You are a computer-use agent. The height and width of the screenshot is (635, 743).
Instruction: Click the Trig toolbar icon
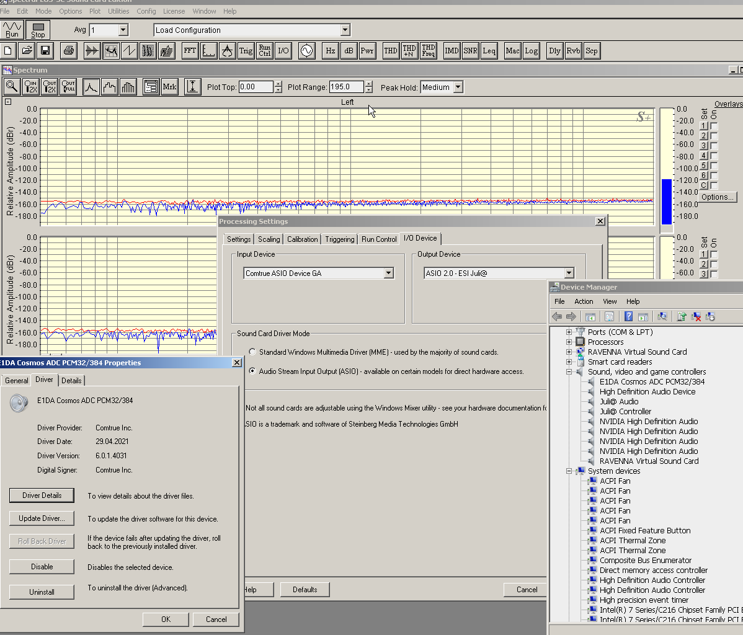(x=246, y=51)
